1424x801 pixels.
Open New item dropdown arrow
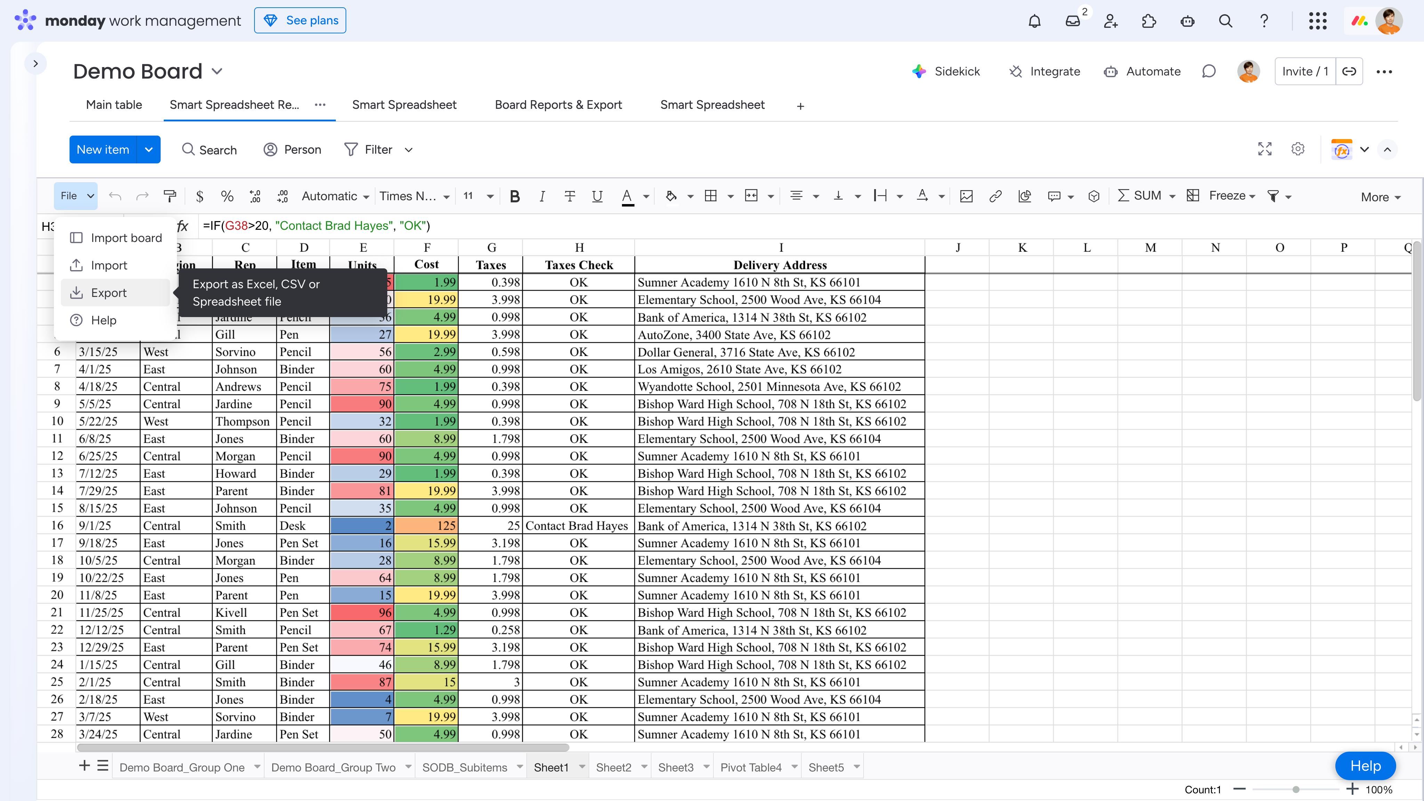tap(148, 149)
